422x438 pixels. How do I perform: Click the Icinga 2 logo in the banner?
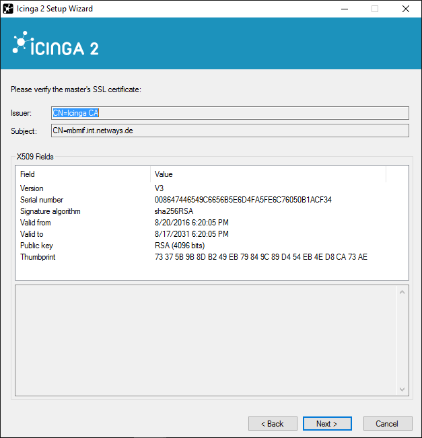click(x=56, y=44)
